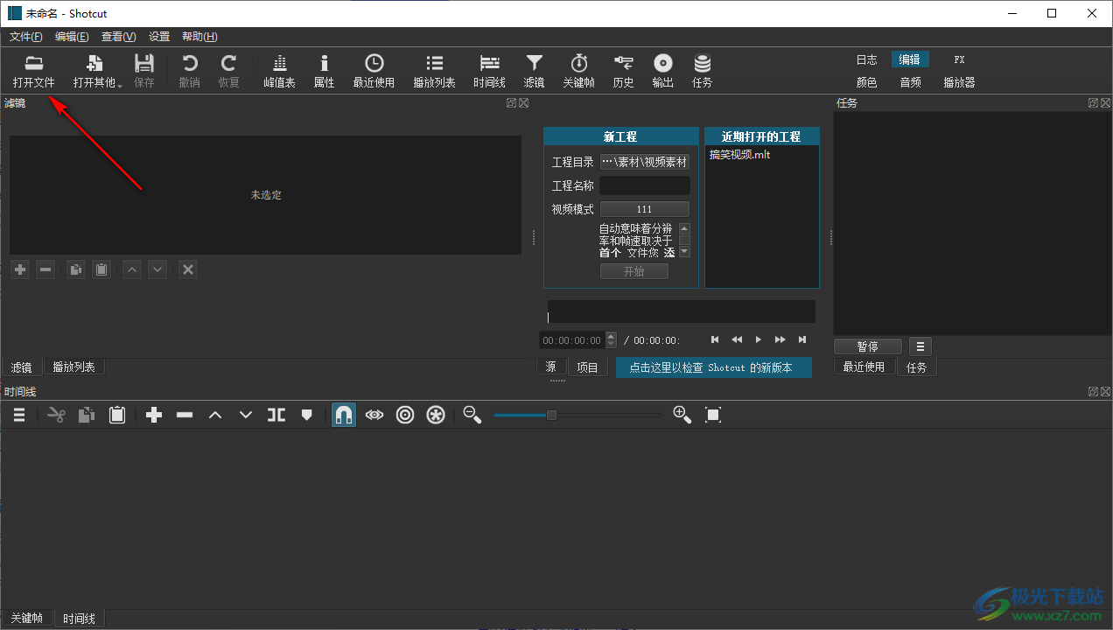
Task: Toggle timeline snapping with the magnet icon
Action: 344,415
